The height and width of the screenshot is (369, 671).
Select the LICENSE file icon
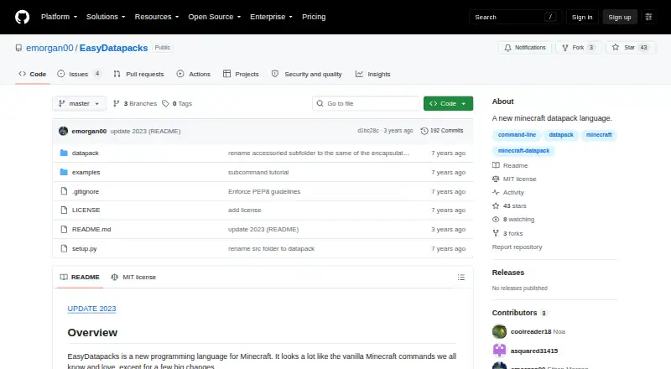coord(64,210)
